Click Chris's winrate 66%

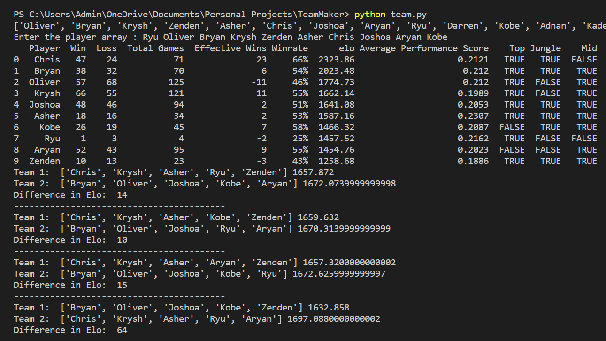click(300, 60)
